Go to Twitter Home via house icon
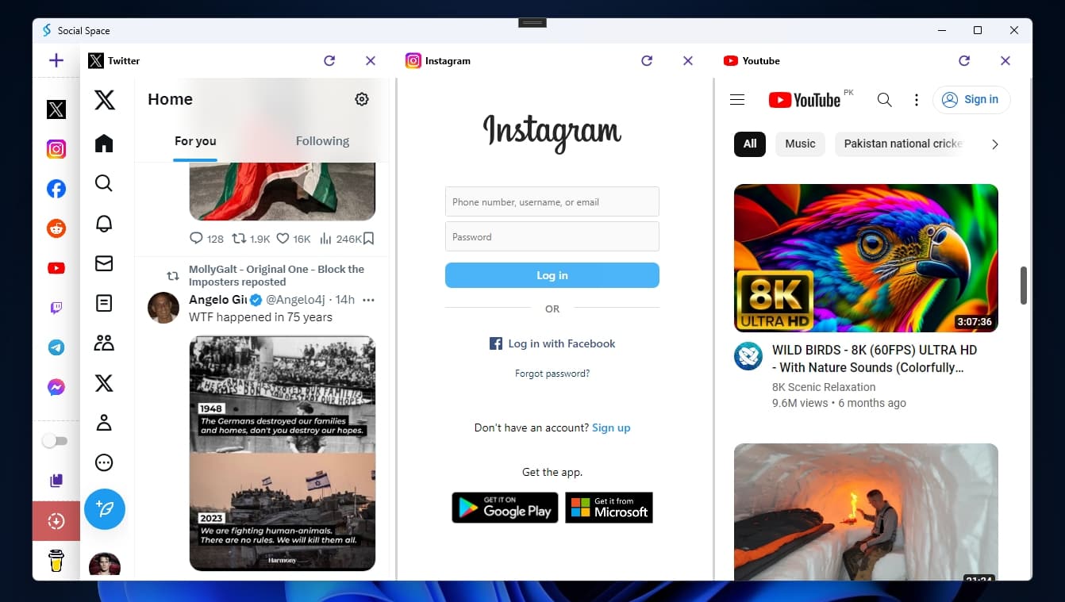The height and width of the screenshot is (602, 1065). [x=104, y=144]
